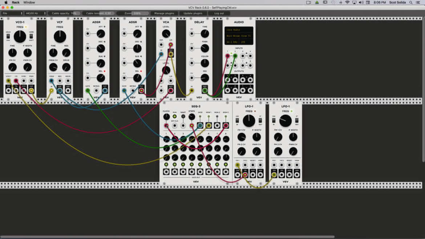Viewport: 425px width, 239px height.
Task: Click the SEQ-3 GATE output jack
Action: [200, 126]
